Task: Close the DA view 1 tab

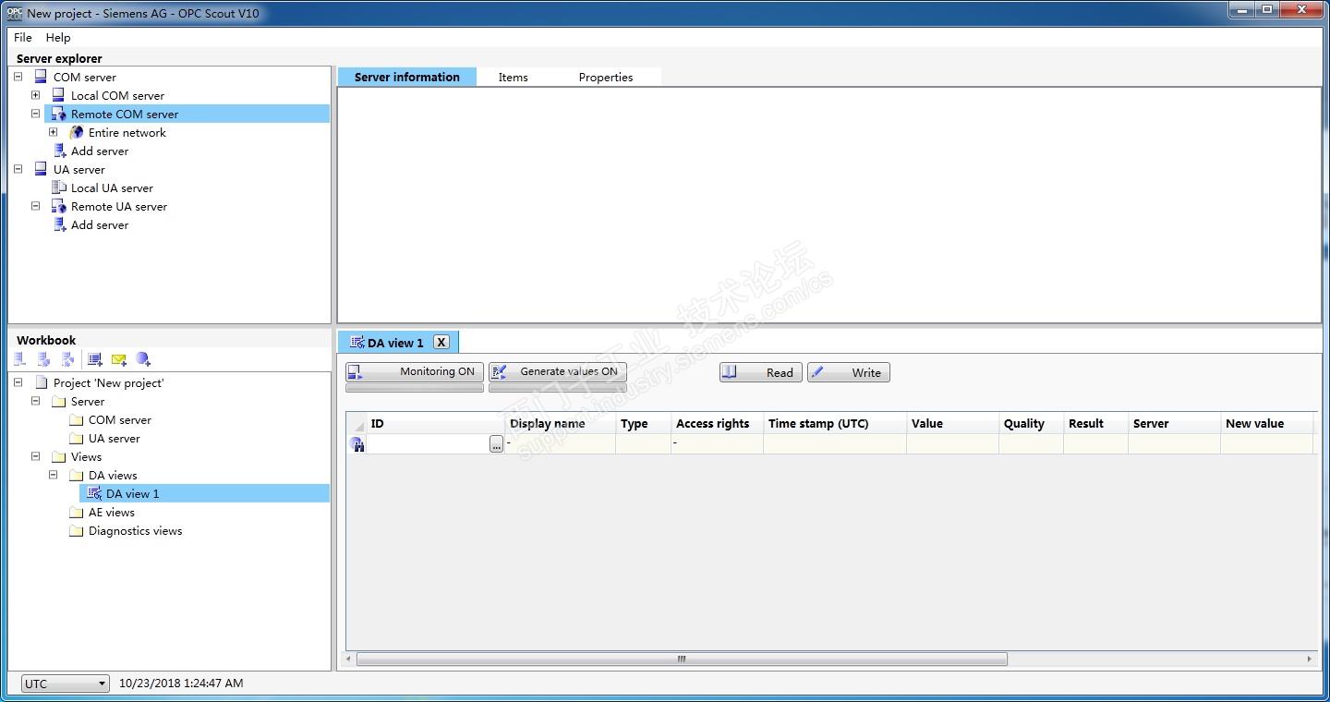Action: pyautogui.click(x=441, y=343)
